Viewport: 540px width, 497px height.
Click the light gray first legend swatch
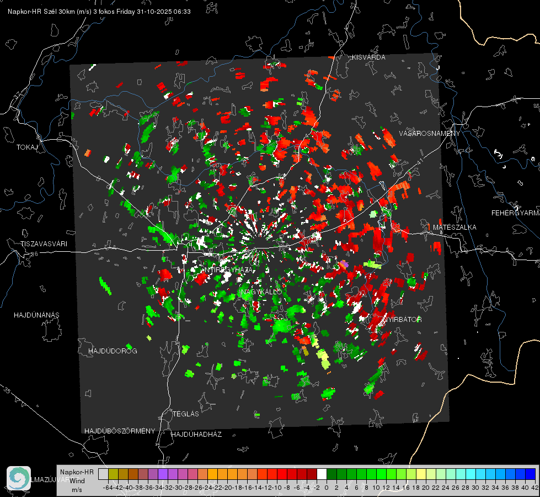click(x=103, y=474)
